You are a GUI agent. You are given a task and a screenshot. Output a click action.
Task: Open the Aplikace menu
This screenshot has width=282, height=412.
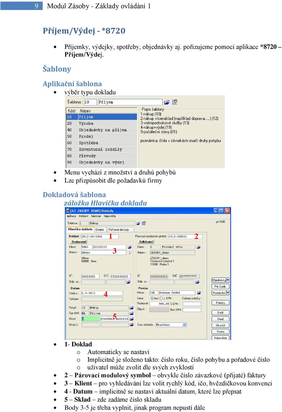pyautogui.click(x=71, y=216)
